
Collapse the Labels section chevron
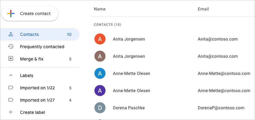[x=11, y=75]
